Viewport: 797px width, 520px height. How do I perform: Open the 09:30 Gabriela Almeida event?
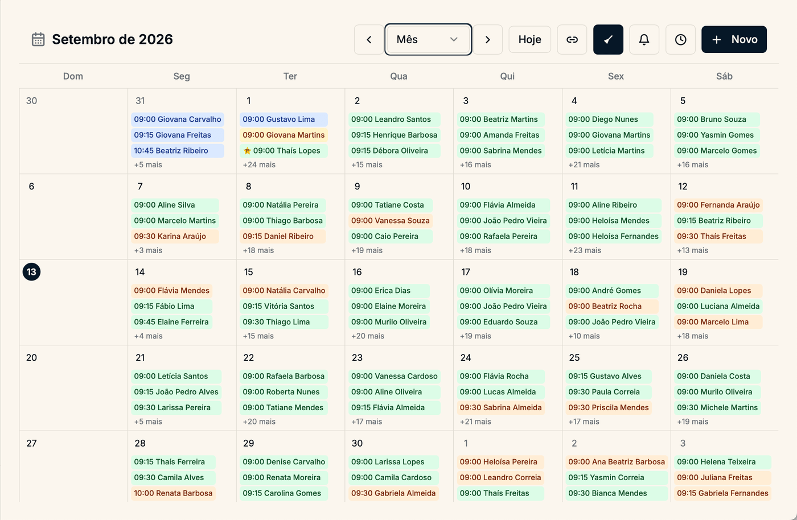point(393,493)
